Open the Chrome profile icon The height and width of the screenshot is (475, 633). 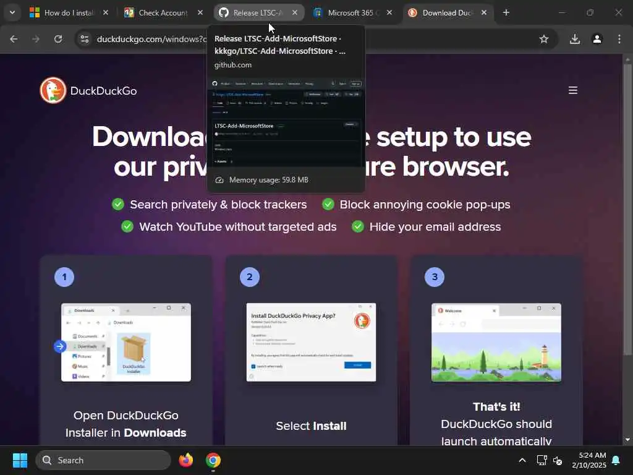click(597, 39)
